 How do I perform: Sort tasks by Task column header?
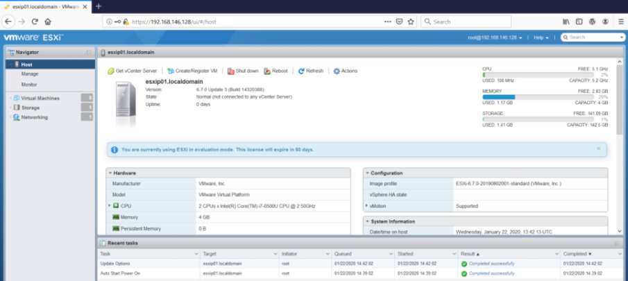(149, 254)
